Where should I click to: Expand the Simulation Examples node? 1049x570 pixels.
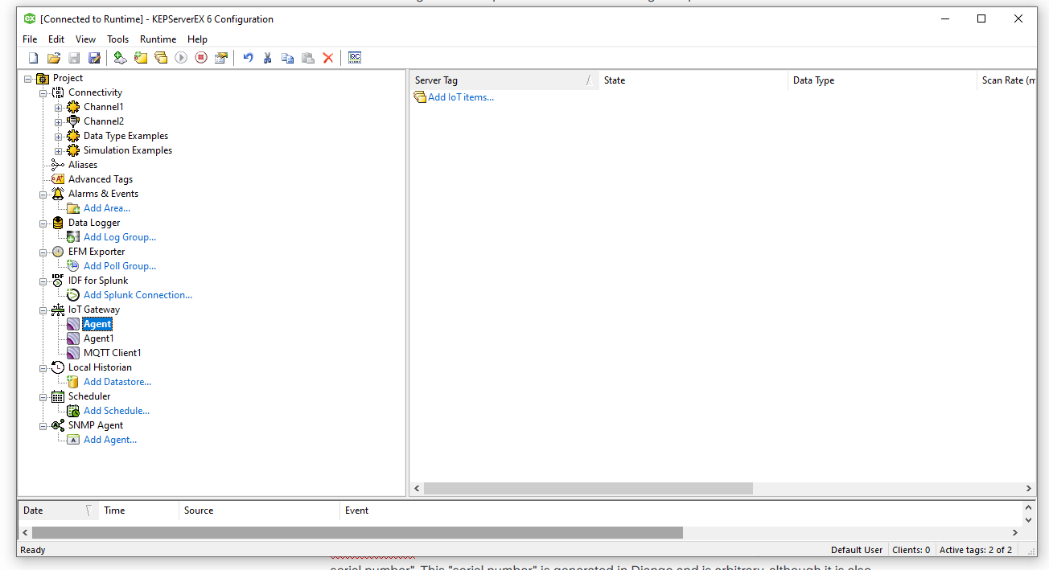[x=59, y=150]
